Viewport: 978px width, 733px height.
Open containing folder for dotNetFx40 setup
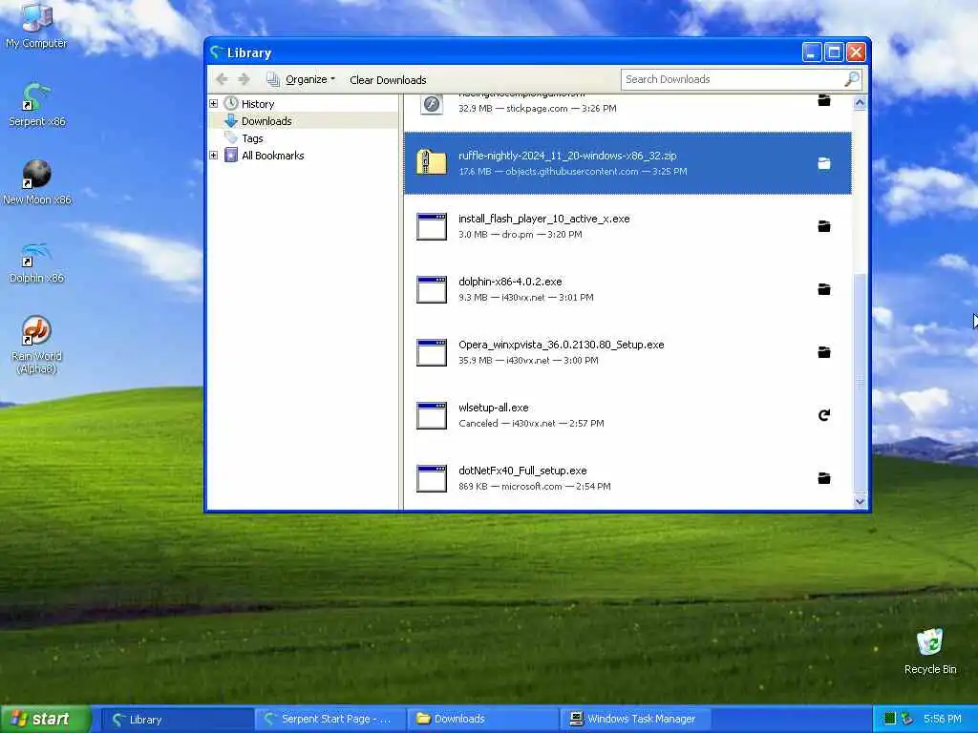tap(824, 477)
